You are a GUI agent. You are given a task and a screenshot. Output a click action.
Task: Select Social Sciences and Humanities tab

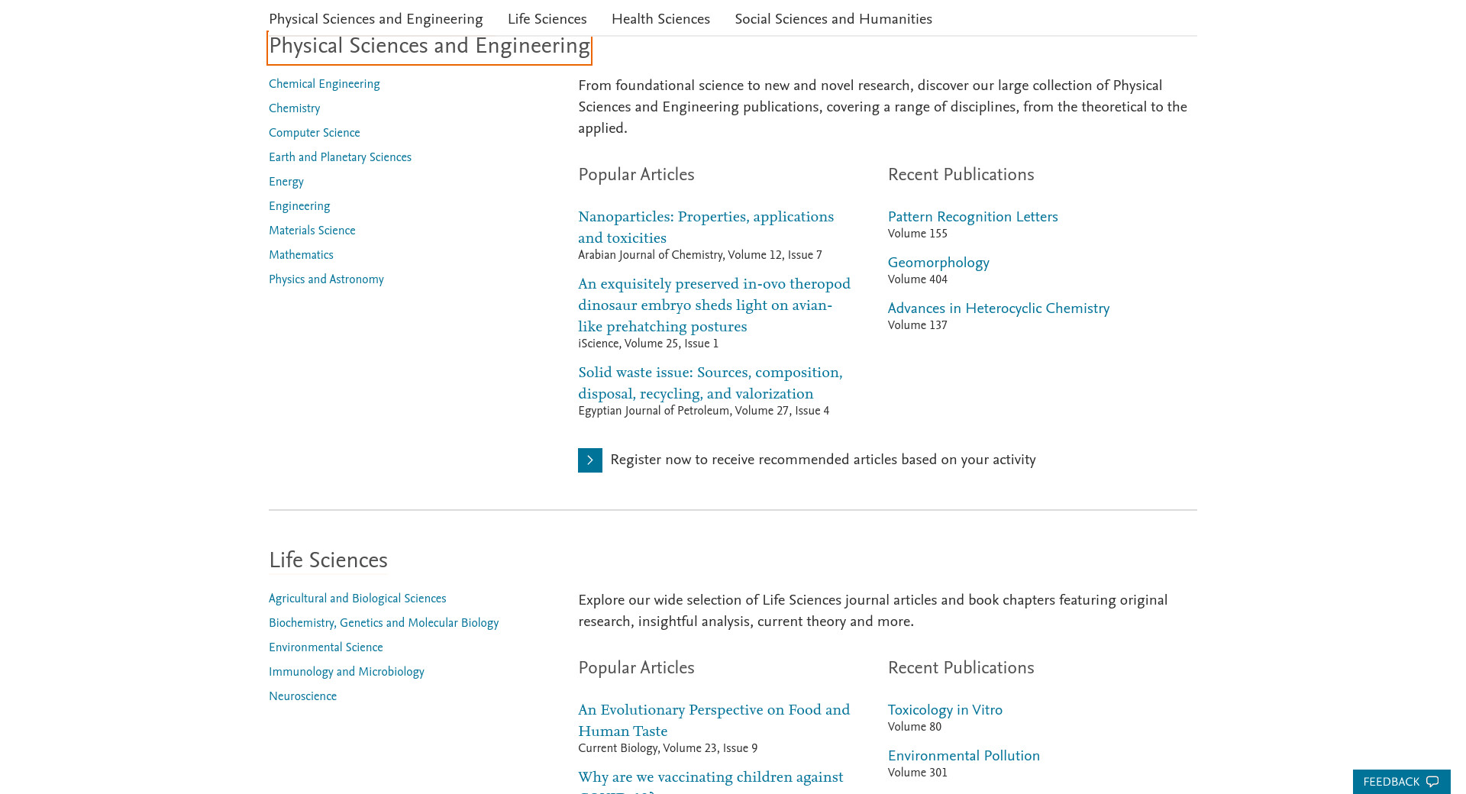tap(833, 19)
